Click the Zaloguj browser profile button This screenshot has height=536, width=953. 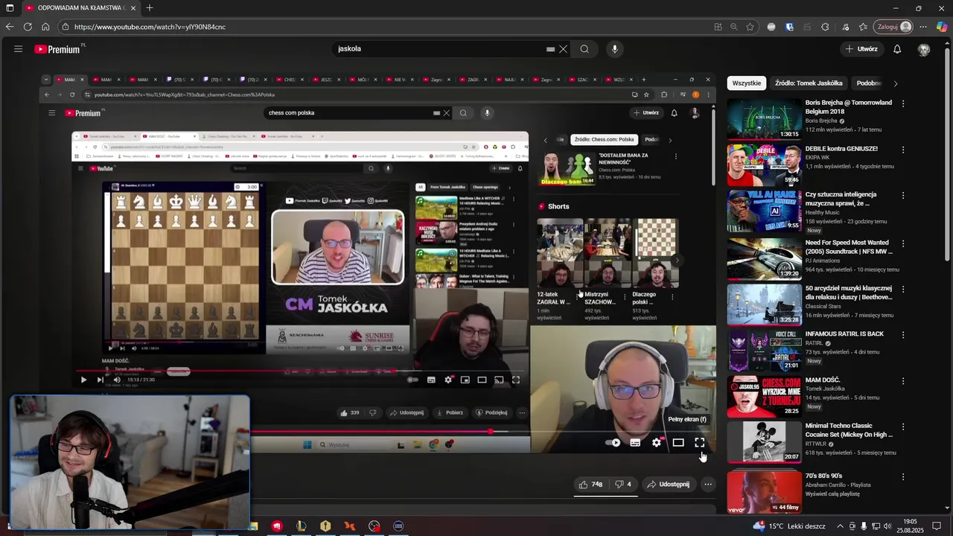893,27
